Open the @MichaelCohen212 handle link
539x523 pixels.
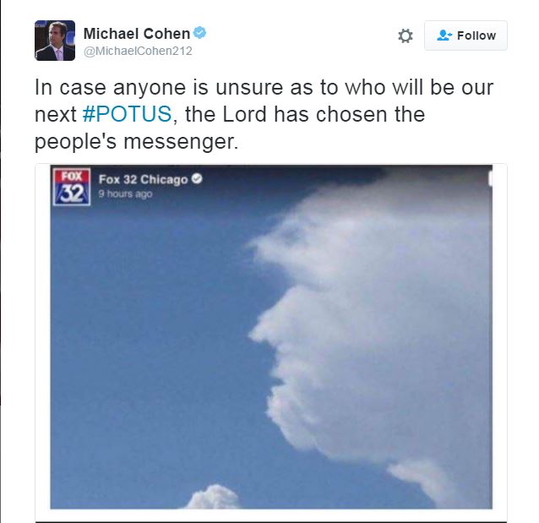pos(138,51)
